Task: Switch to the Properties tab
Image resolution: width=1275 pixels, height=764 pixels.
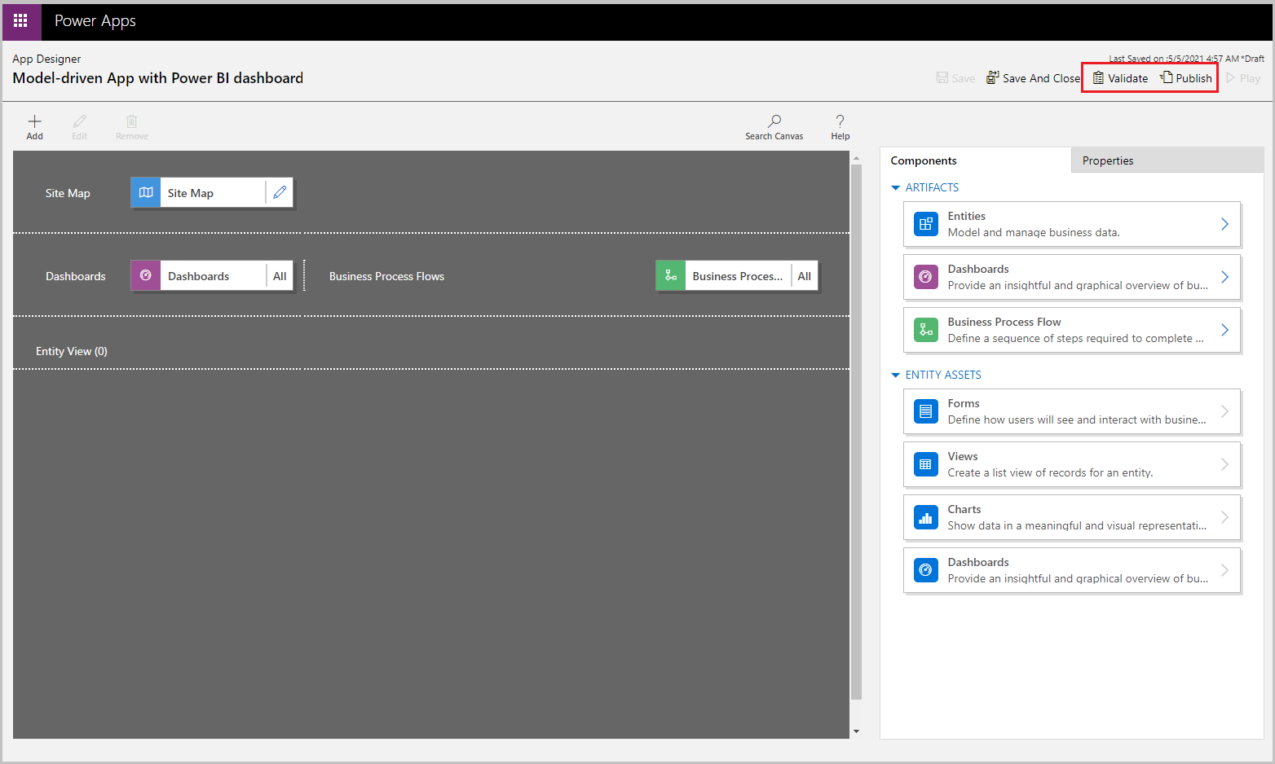Action: (x=1167, y=160)
